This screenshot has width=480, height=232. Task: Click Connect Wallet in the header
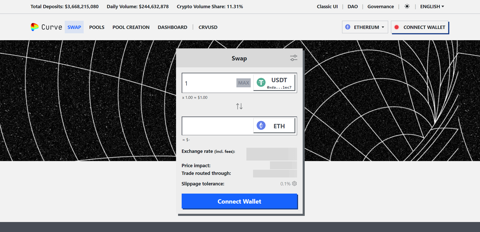pos(420,27)
